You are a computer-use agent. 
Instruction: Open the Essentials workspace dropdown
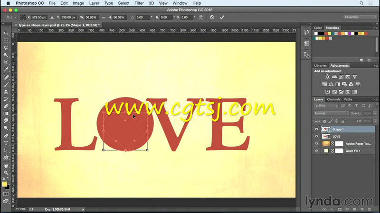pos(360,17)
